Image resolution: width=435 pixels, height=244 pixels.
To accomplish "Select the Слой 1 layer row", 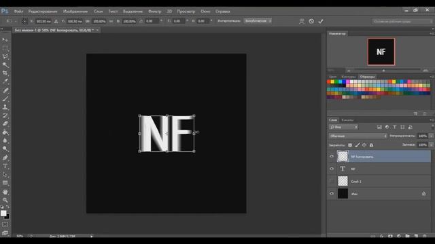I will 379,181.
